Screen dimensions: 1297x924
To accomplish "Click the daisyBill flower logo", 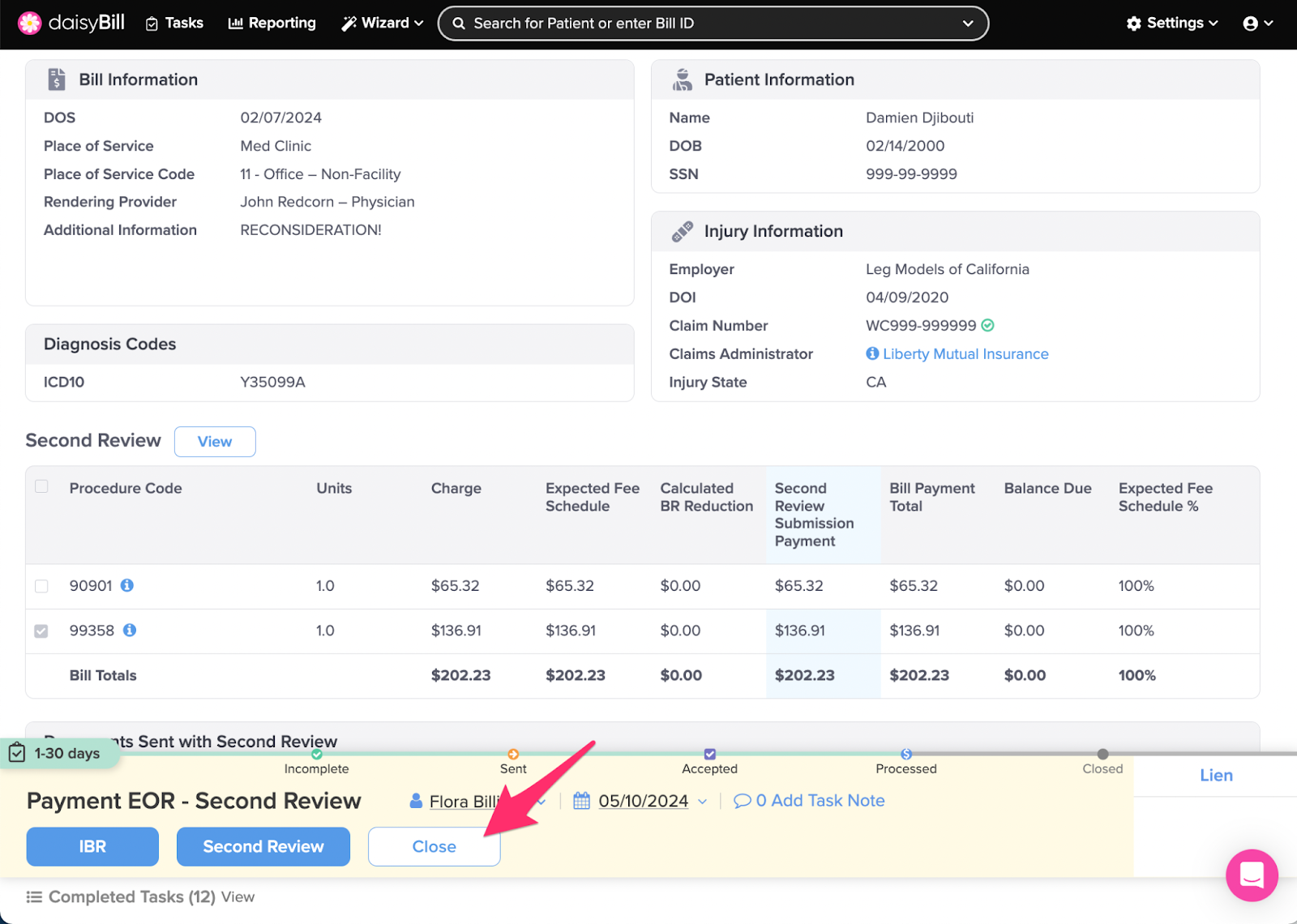I will (x=29, y=23).
